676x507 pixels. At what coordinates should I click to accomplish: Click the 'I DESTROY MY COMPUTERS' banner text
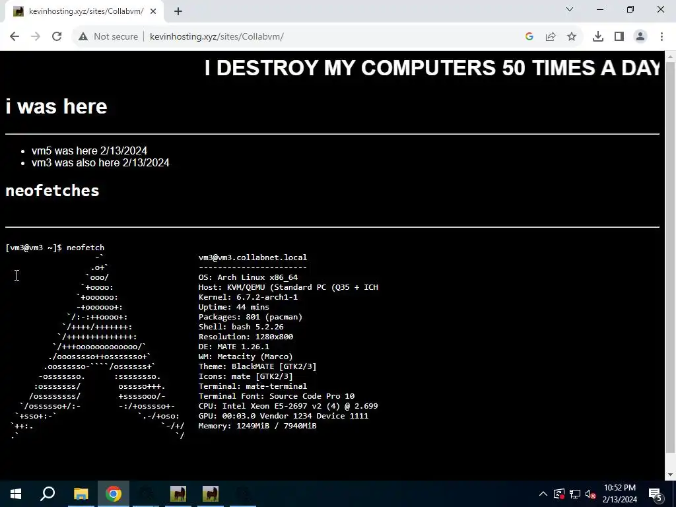click(x=432, y=68)
